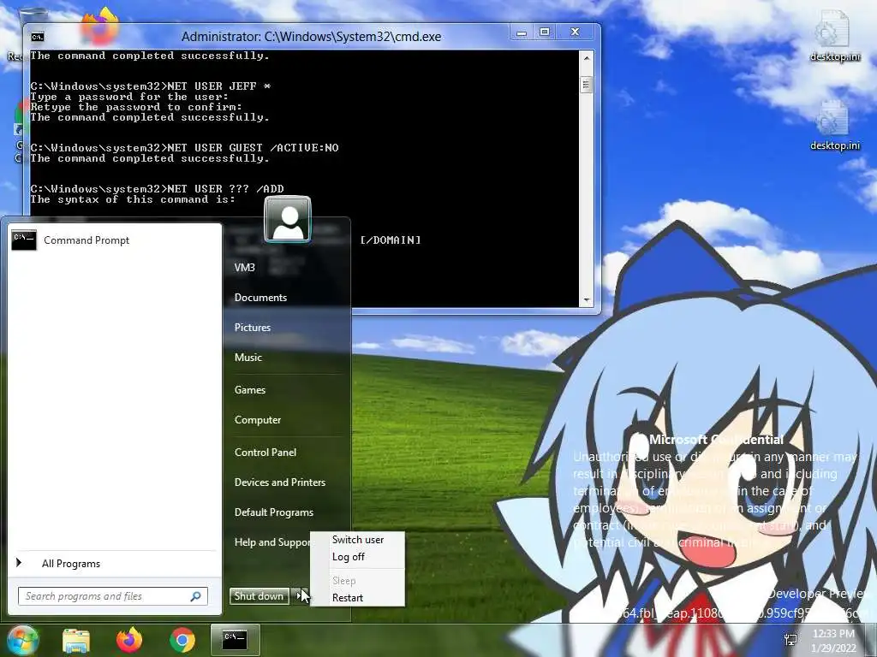This screenshot has height=657, width=877.
Task: Click the NET USER JEFF * command line
Action: 151,86
